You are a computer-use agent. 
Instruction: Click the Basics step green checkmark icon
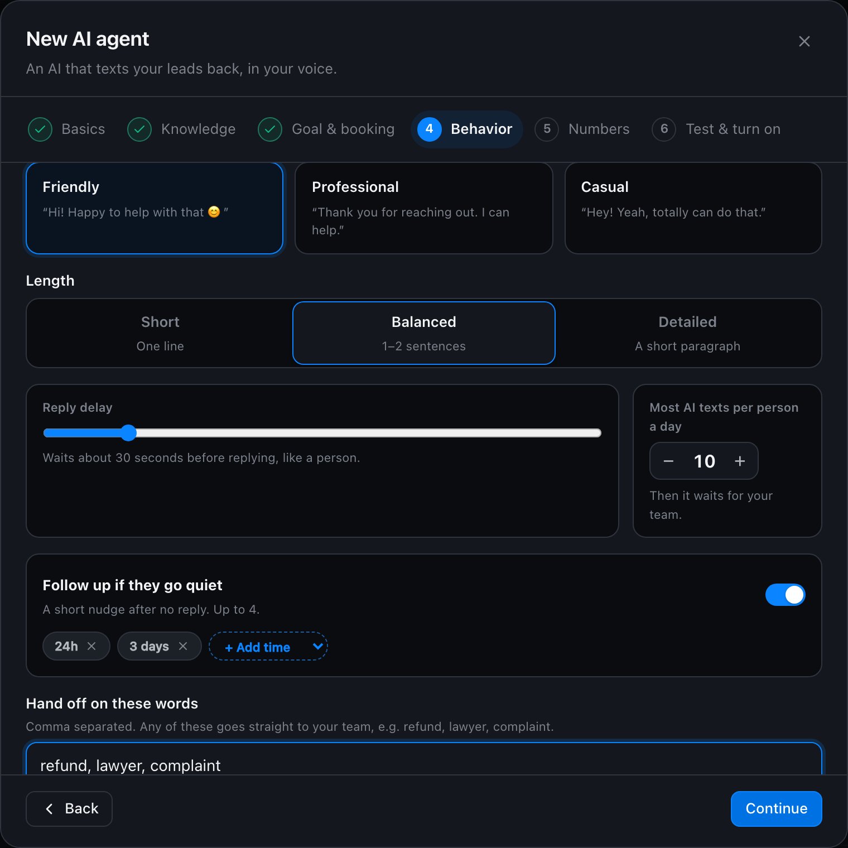(x=40, y=129)
